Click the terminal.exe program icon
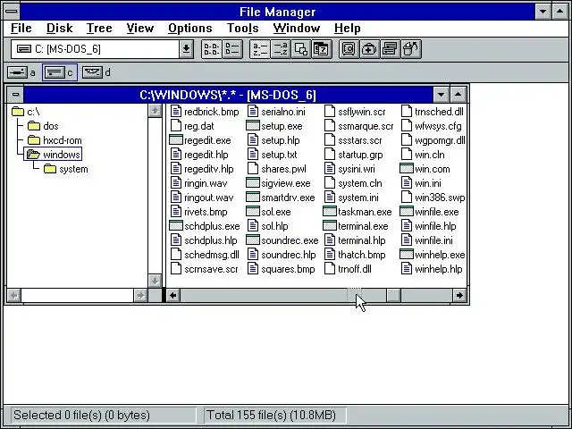 click(x=330, y=226)
